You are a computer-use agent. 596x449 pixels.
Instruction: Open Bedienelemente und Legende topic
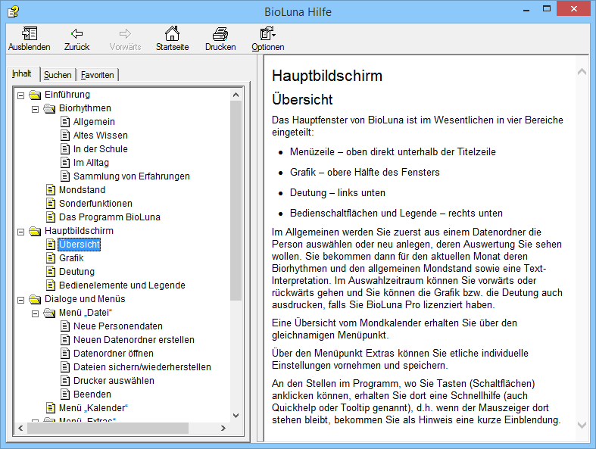click(122, 285)
